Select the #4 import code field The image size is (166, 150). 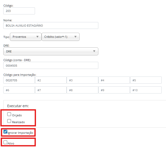[114, 80]
